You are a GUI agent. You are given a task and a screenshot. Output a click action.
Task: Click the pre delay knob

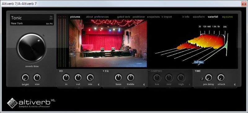click(x=209, y=78)
